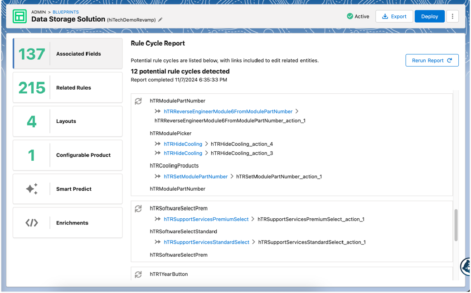Click the hTRModulePicker field name
This screenshot has height=293, width=471.
point(170,133)
